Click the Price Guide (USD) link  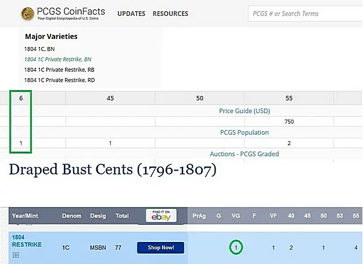244,111
